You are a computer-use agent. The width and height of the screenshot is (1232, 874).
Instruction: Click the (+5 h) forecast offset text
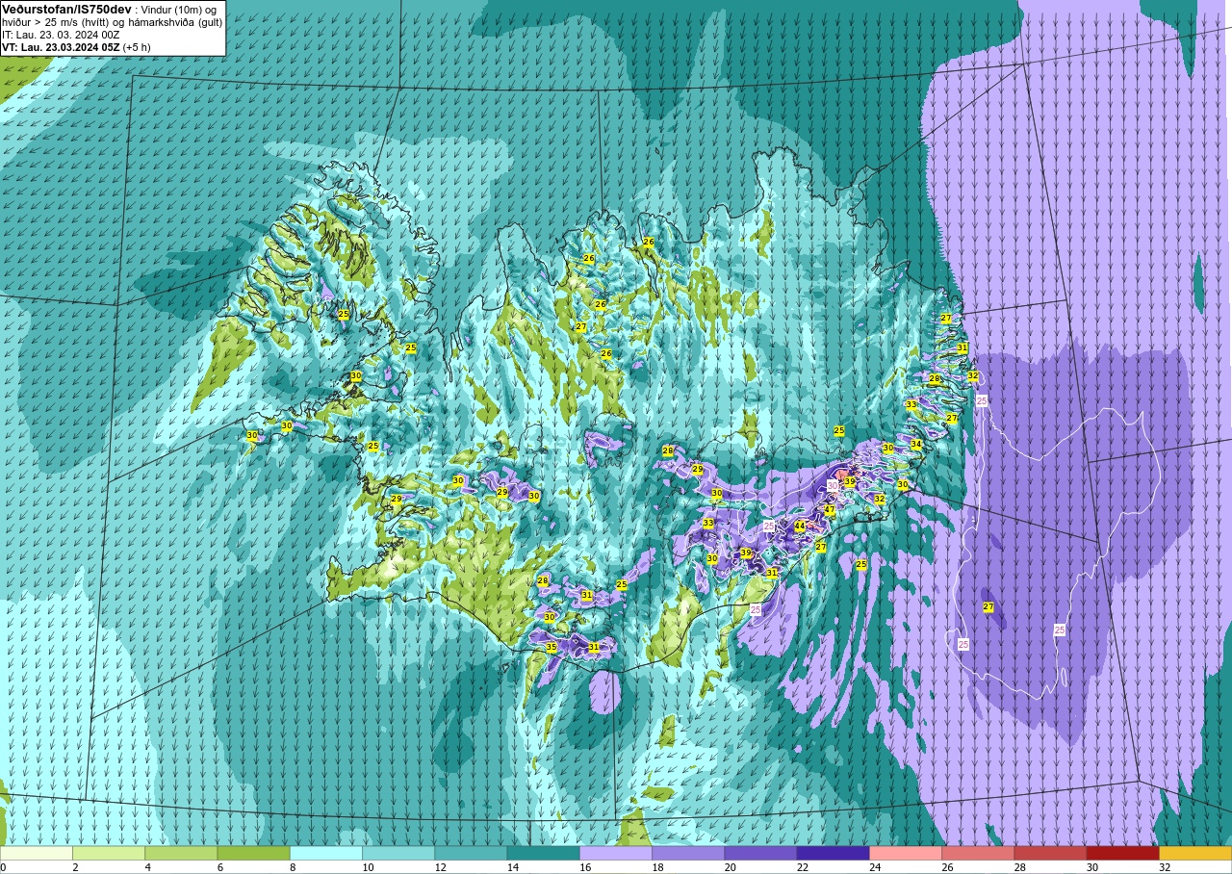(137, 47)
